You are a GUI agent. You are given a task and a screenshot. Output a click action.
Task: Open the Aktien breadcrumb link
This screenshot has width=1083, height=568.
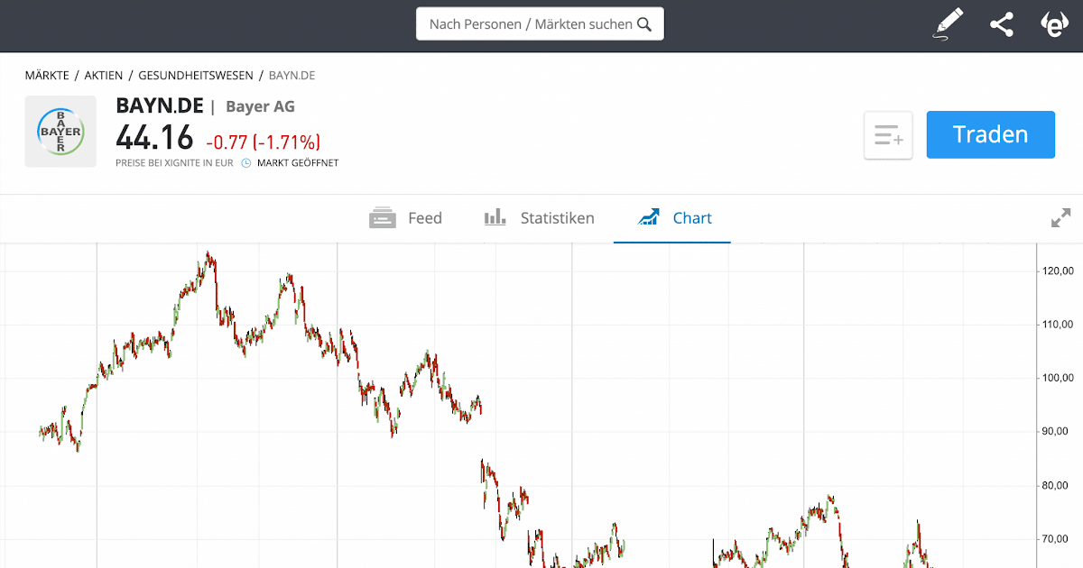pyautogui.click(x=104, y=76)
